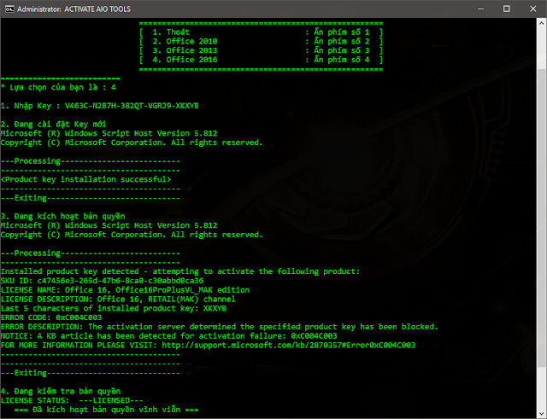Viewport: 547px width, 419px height.
Task: Click 'Ấn phím số 1' text
Action: pos(342,32)
